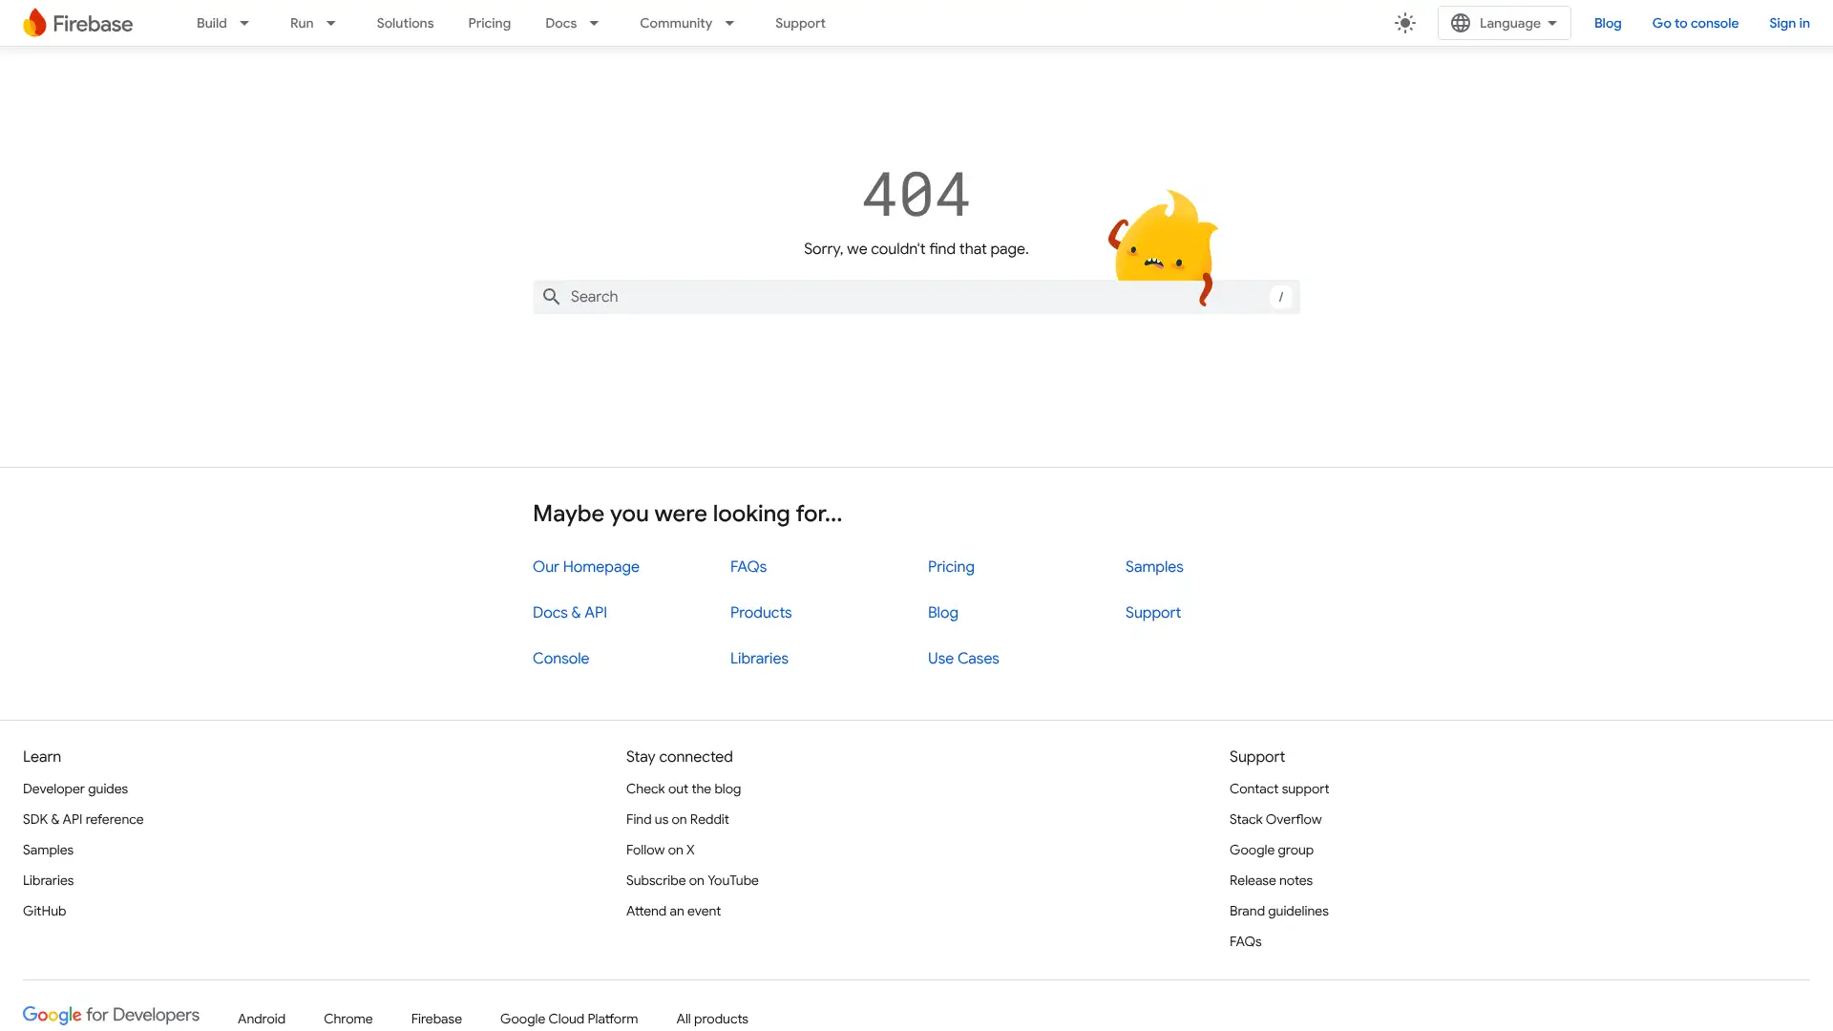Open the Our Homepage link
1833x1031 pixels.
(x=585, y=567)
